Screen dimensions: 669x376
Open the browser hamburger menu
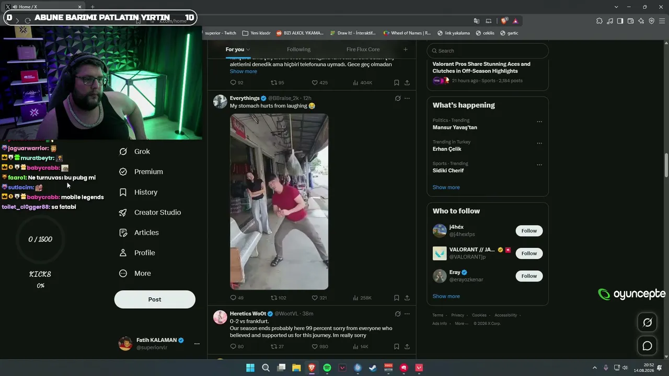pyautogui.click(x=662, y=21)
